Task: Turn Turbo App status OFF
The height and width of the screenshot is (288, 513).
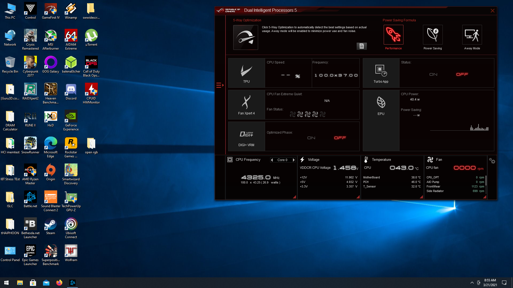Action: click(462, 74)
